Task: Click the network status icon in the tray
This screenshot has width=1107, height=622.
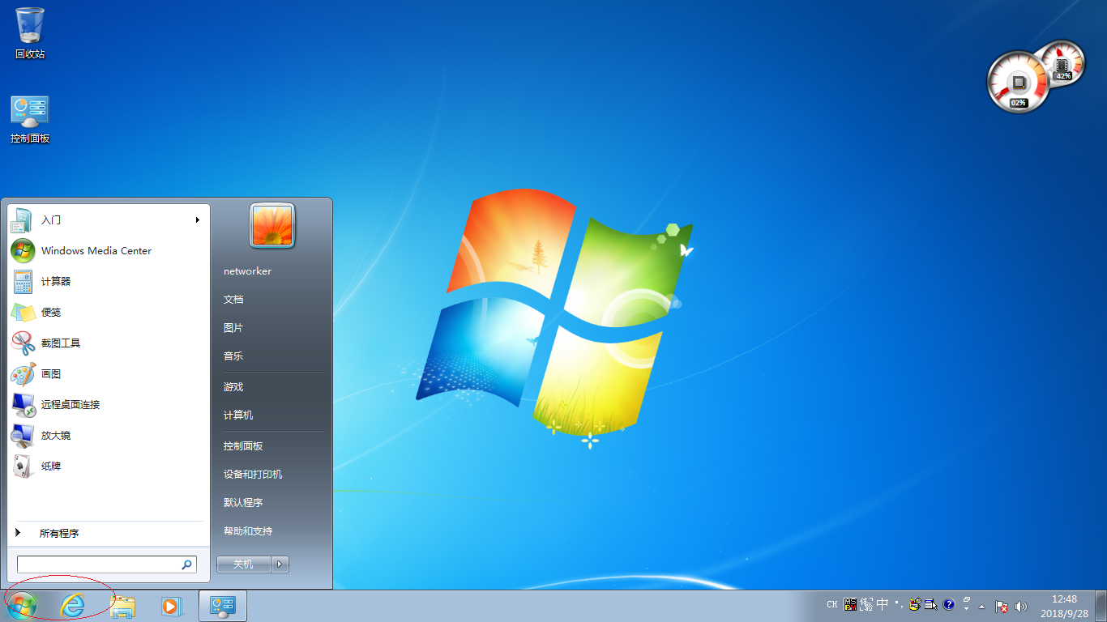Action: [x=1002, y=605]
